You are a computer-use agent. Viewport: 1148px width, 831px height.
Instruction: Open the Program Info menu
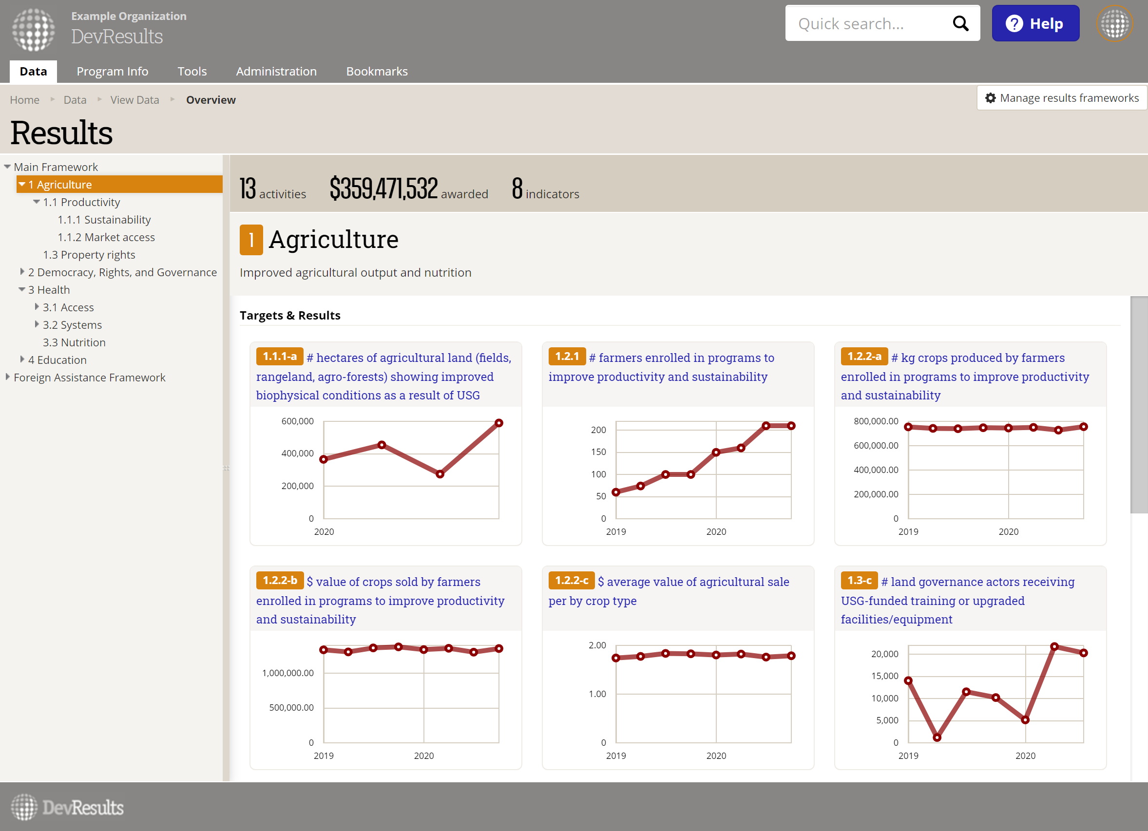(113, 71)
